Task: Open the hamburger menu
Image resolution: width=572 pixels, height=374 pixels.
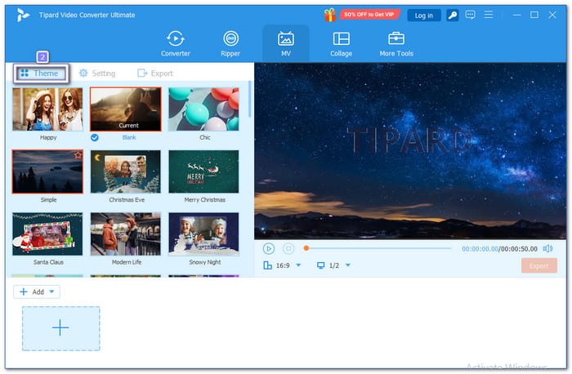Action: coord(488,15)
